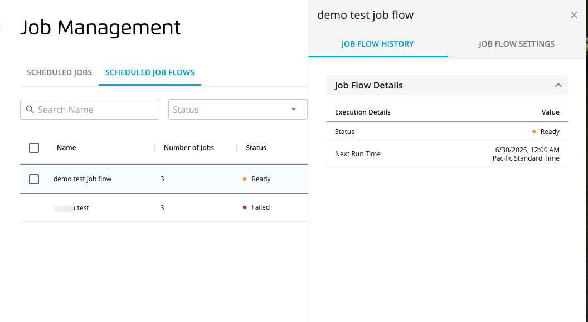Open the Status filter dropdown

click(x=238, y=110)
